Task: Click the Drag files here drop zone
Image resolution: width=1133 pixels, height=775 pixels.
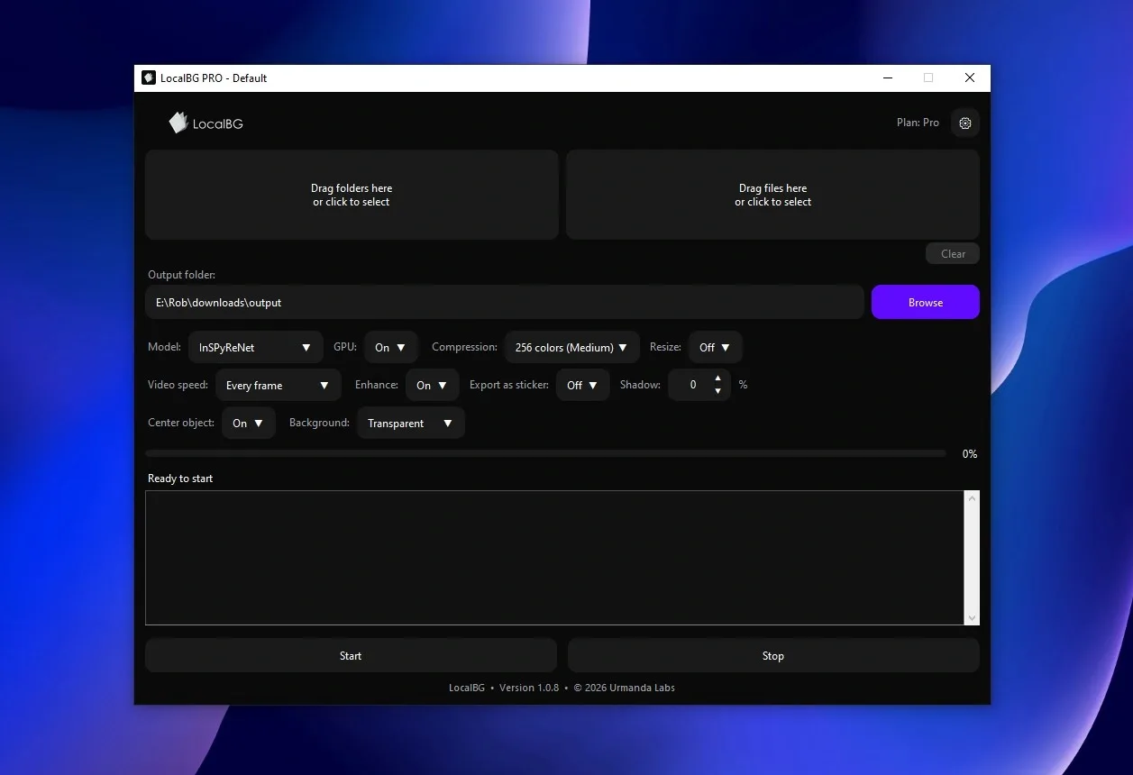Action: pyautogui.click(x=772, y=195)
